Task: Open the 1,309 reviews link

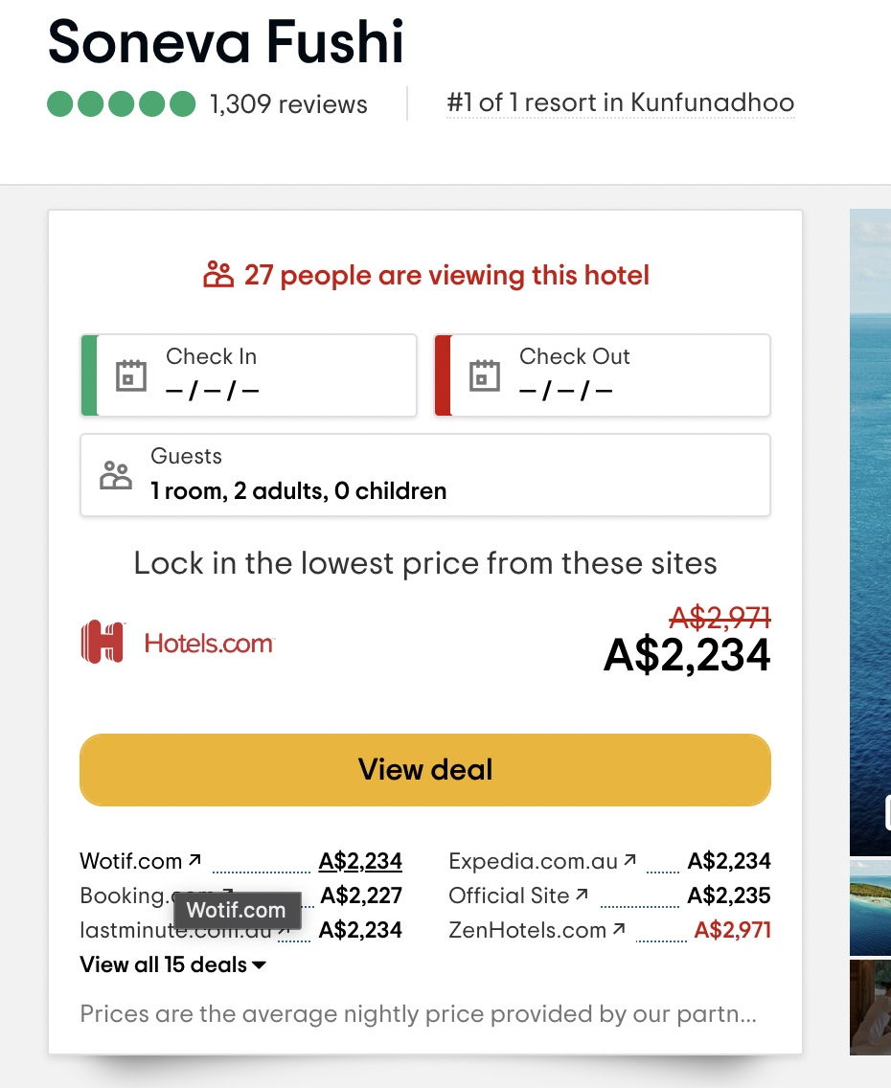Action: coord(288,104)
